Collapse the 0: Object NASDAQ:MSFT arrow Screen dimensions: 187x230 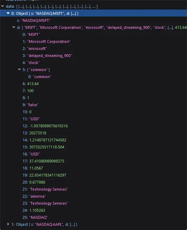click(x=8, y=13)
